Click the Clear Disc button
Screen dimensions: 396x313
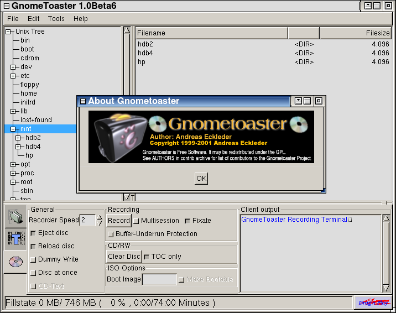tap(124, 257)
